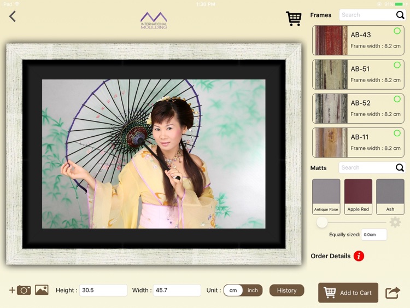This screenshot has height=308, width=410.
Task: Click Add to Cart button
Action: coord(348,293)
